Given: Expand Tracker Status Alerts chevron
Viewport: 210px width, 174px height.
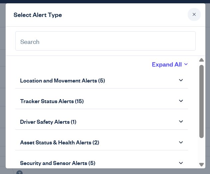Looking at the screenshot, I should tap(181, 101).
